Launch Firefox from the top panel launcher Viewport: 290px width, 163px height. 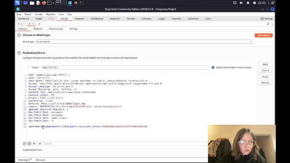click(44, 3)
